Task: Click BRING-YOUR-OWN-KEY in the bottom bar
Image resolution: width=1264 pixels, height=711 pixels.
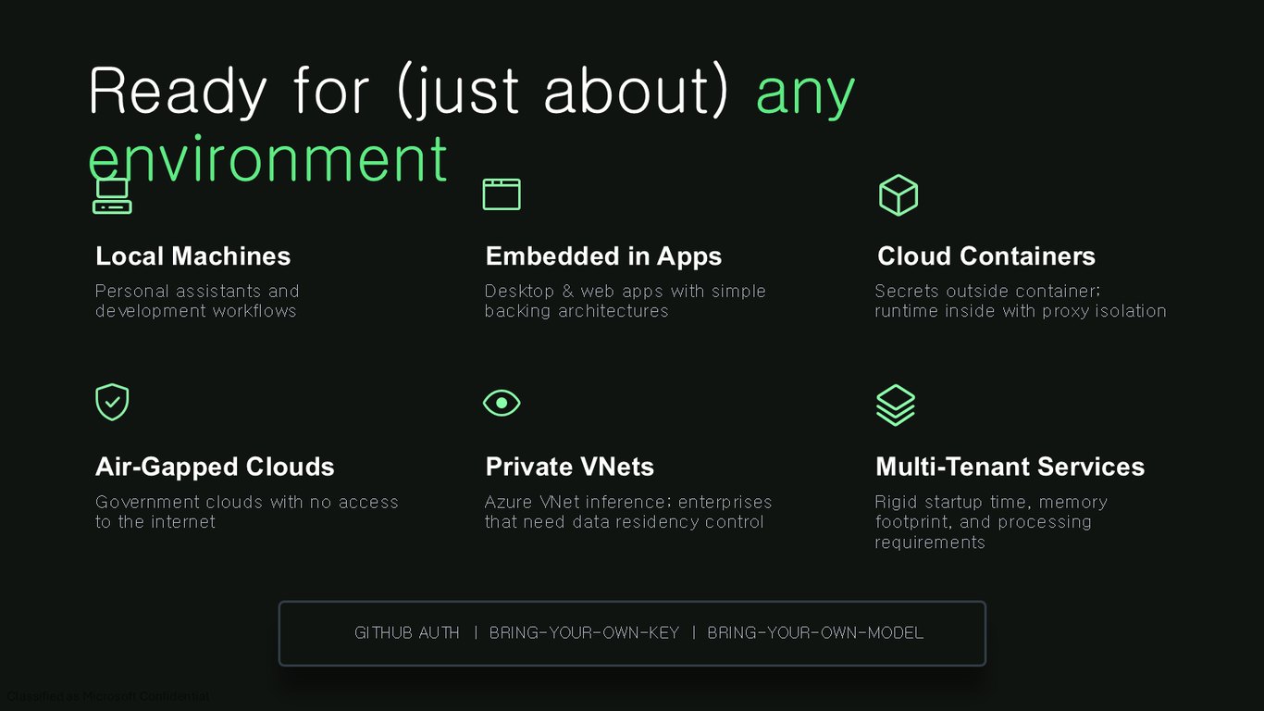Action: tap(584, 633)
